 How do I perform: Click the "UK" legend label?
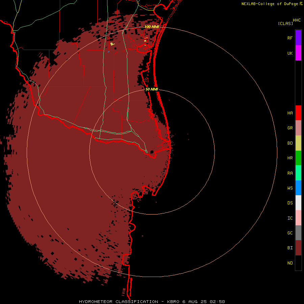[290, 53]
